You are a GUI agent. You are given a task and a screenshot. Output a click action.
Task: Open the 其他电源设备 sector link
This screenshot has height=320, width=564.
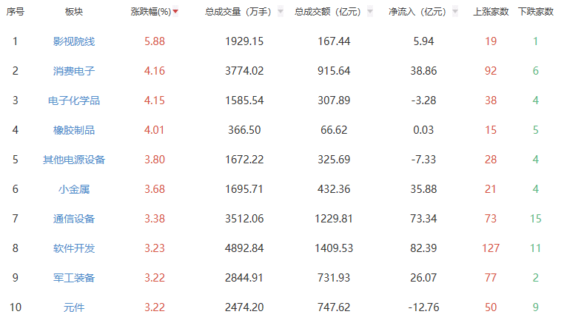(74, 160)
